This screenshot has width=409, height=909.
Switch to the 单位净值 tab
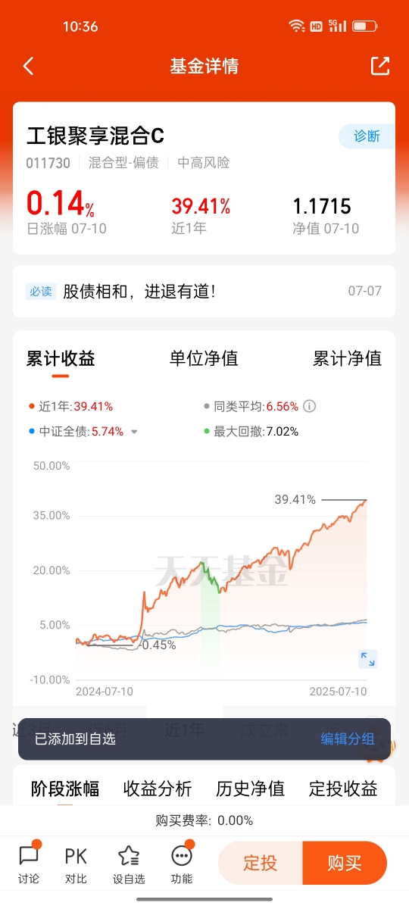coord(204,358)
